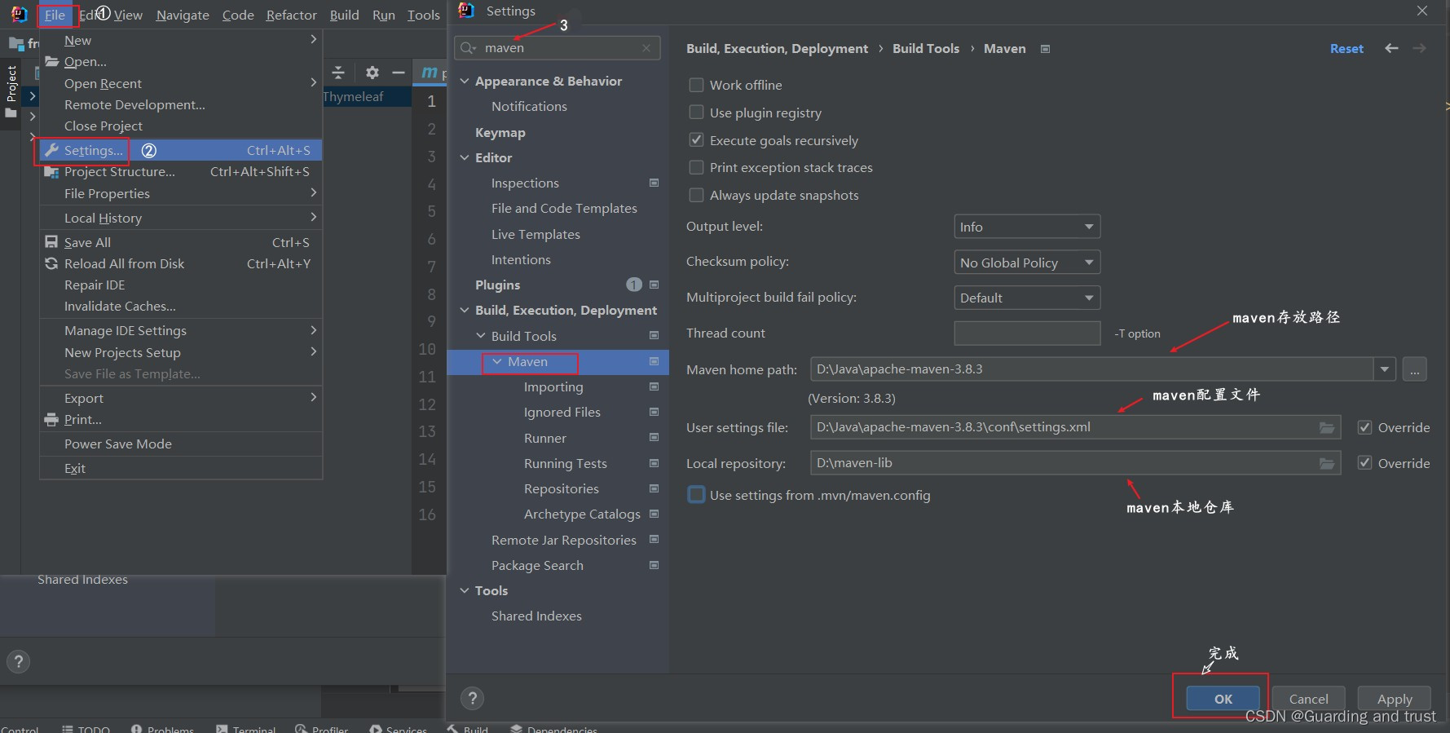Click the forward arrow in Settings header
Screen dimensions: 1450x733
(1420, 49)
